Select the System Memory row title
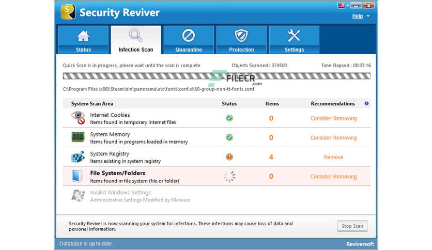The width and height of the screenshot is (432, 250). click(110, 134)
